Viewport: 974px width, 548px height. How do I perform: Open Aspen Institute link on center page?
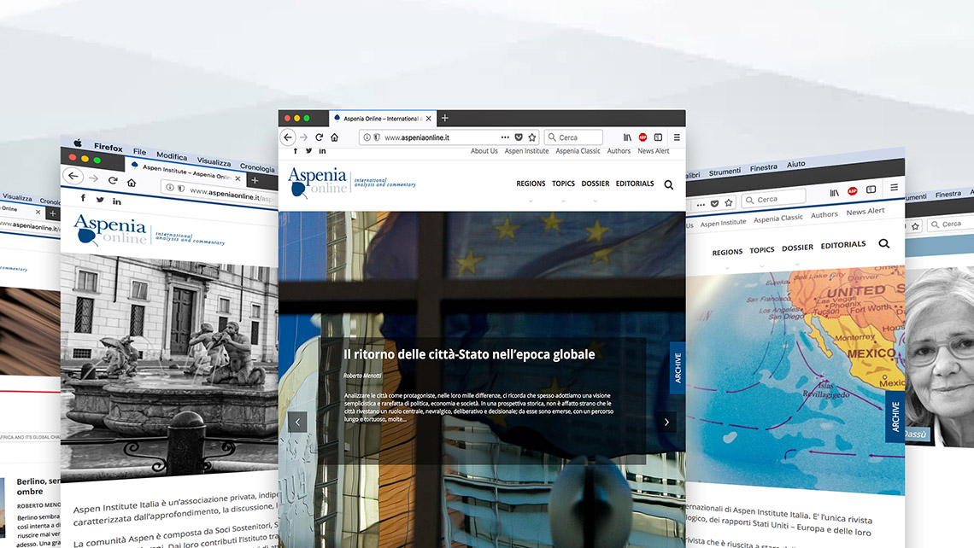pos(527,151)
